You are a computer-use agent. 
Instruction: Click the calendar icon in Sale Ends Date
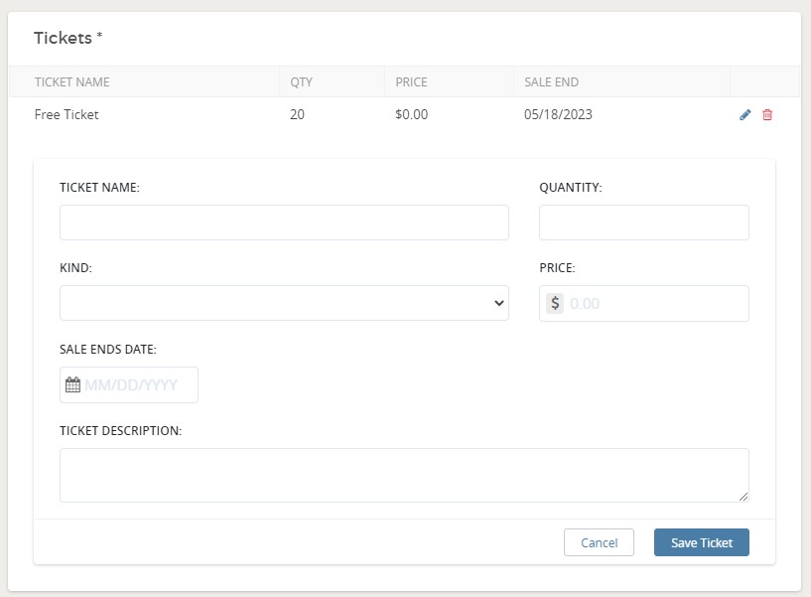click(x=72, y=385)
